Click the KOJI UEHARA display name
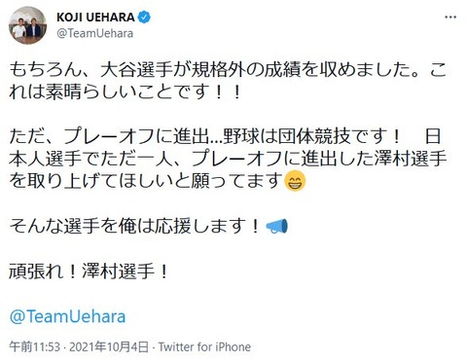This screenshot has width=467, height=363. tap(95, 18)
